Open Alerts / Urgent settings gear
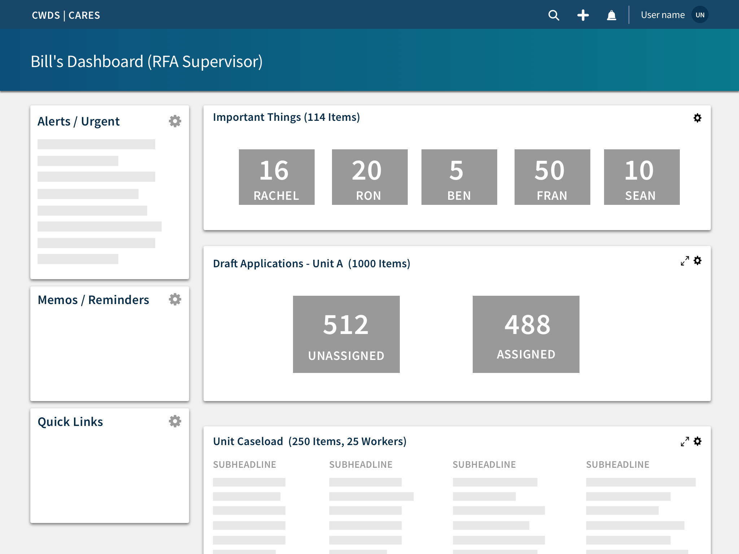The height and width of the screenshot is (554, 739). [175, 121]
